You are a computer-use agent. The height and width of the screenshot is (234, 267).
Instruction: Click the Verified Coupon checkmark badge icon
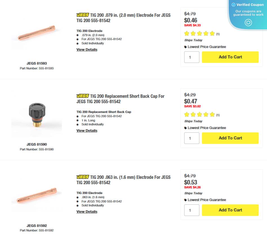click(x=234, y=5)
